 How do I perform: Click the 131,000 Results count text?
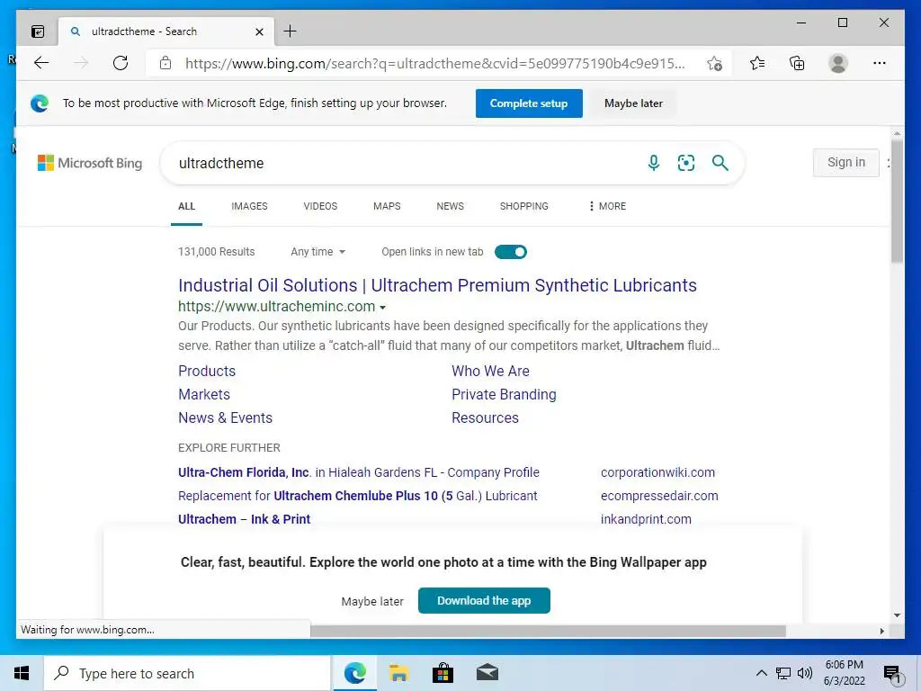coord(216,252)
